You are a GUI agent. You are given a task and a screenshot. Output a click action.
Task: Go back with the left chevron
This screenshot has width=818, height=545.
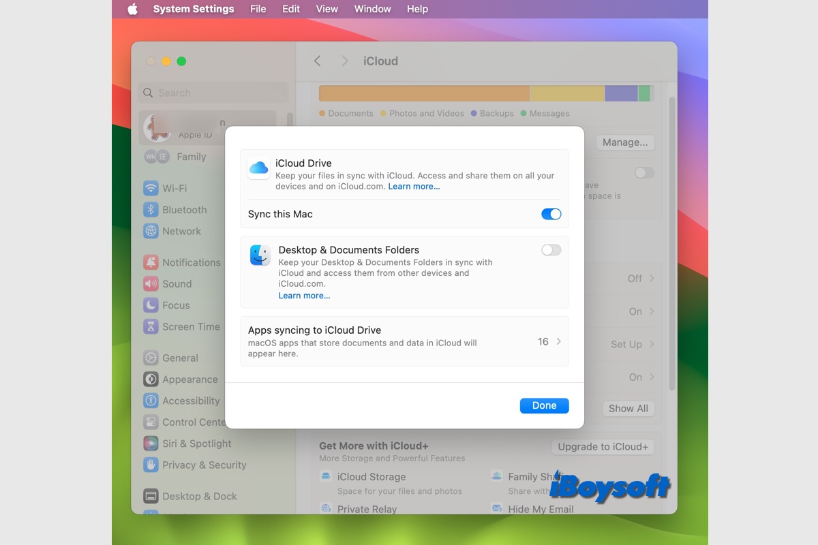pyautogui.click(x=317, y=61)
